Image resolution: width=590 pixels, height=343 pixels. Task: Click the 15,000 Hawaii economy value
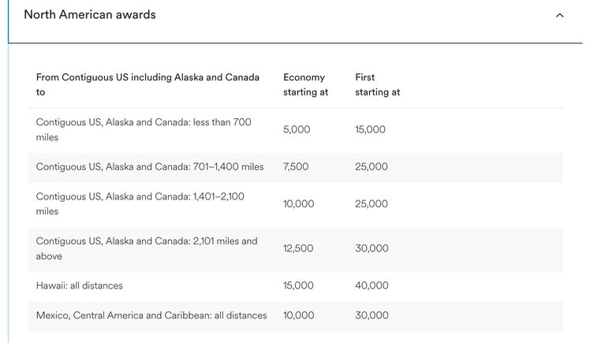[298, 285]
